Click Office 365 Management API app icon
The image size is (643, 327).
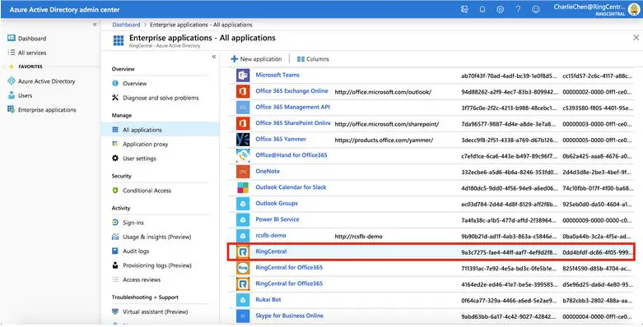point(243,108)
